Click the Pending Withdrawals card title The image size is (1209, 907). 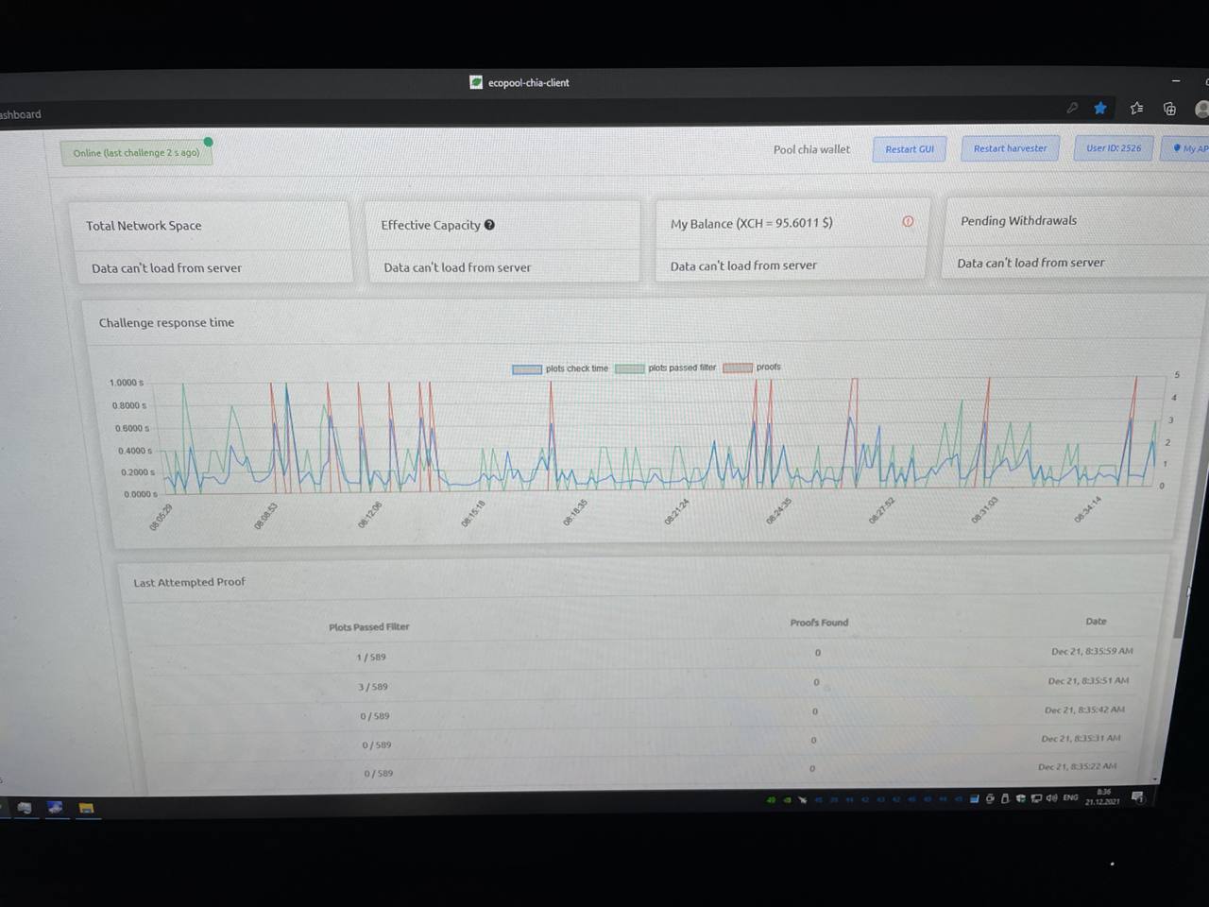1018,220
